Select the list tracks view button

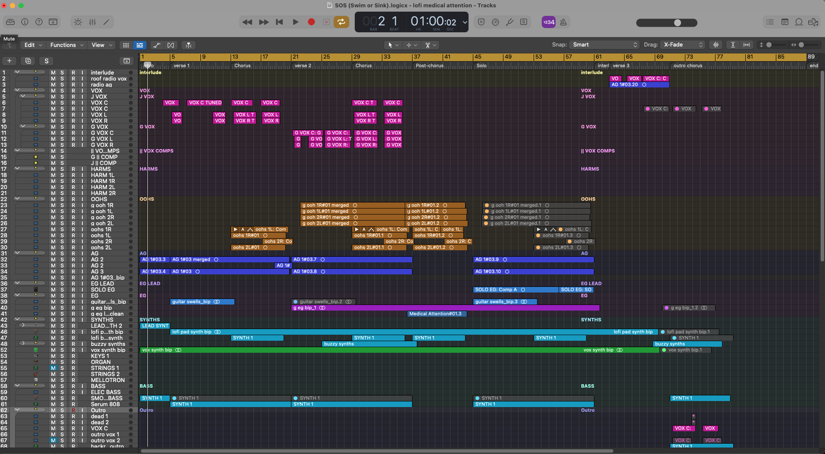pyautogui.click(x=140, y=45)
